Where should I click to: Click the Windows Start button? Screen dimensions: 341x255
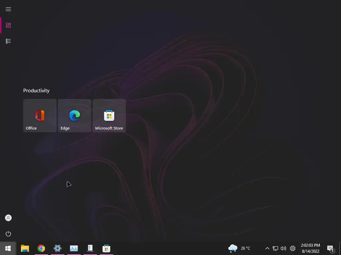pos(8,248)
